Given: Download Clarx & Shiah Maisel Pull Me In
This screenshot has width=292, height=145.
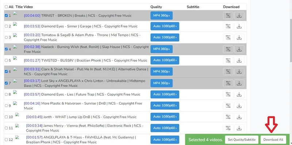Looking at the screenshot, I should tap(239, 71).
